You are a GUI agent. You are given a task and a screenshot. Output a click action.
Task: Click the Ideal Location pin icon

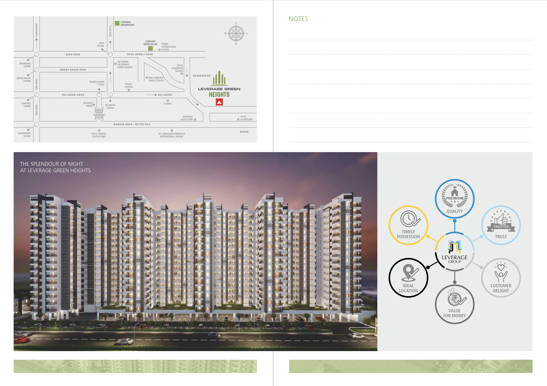tap(409, 273)
